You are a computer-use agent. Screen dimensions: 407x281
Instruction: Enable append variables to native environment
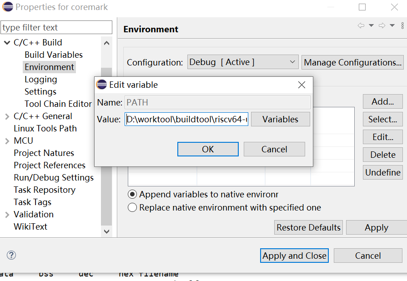132,194
